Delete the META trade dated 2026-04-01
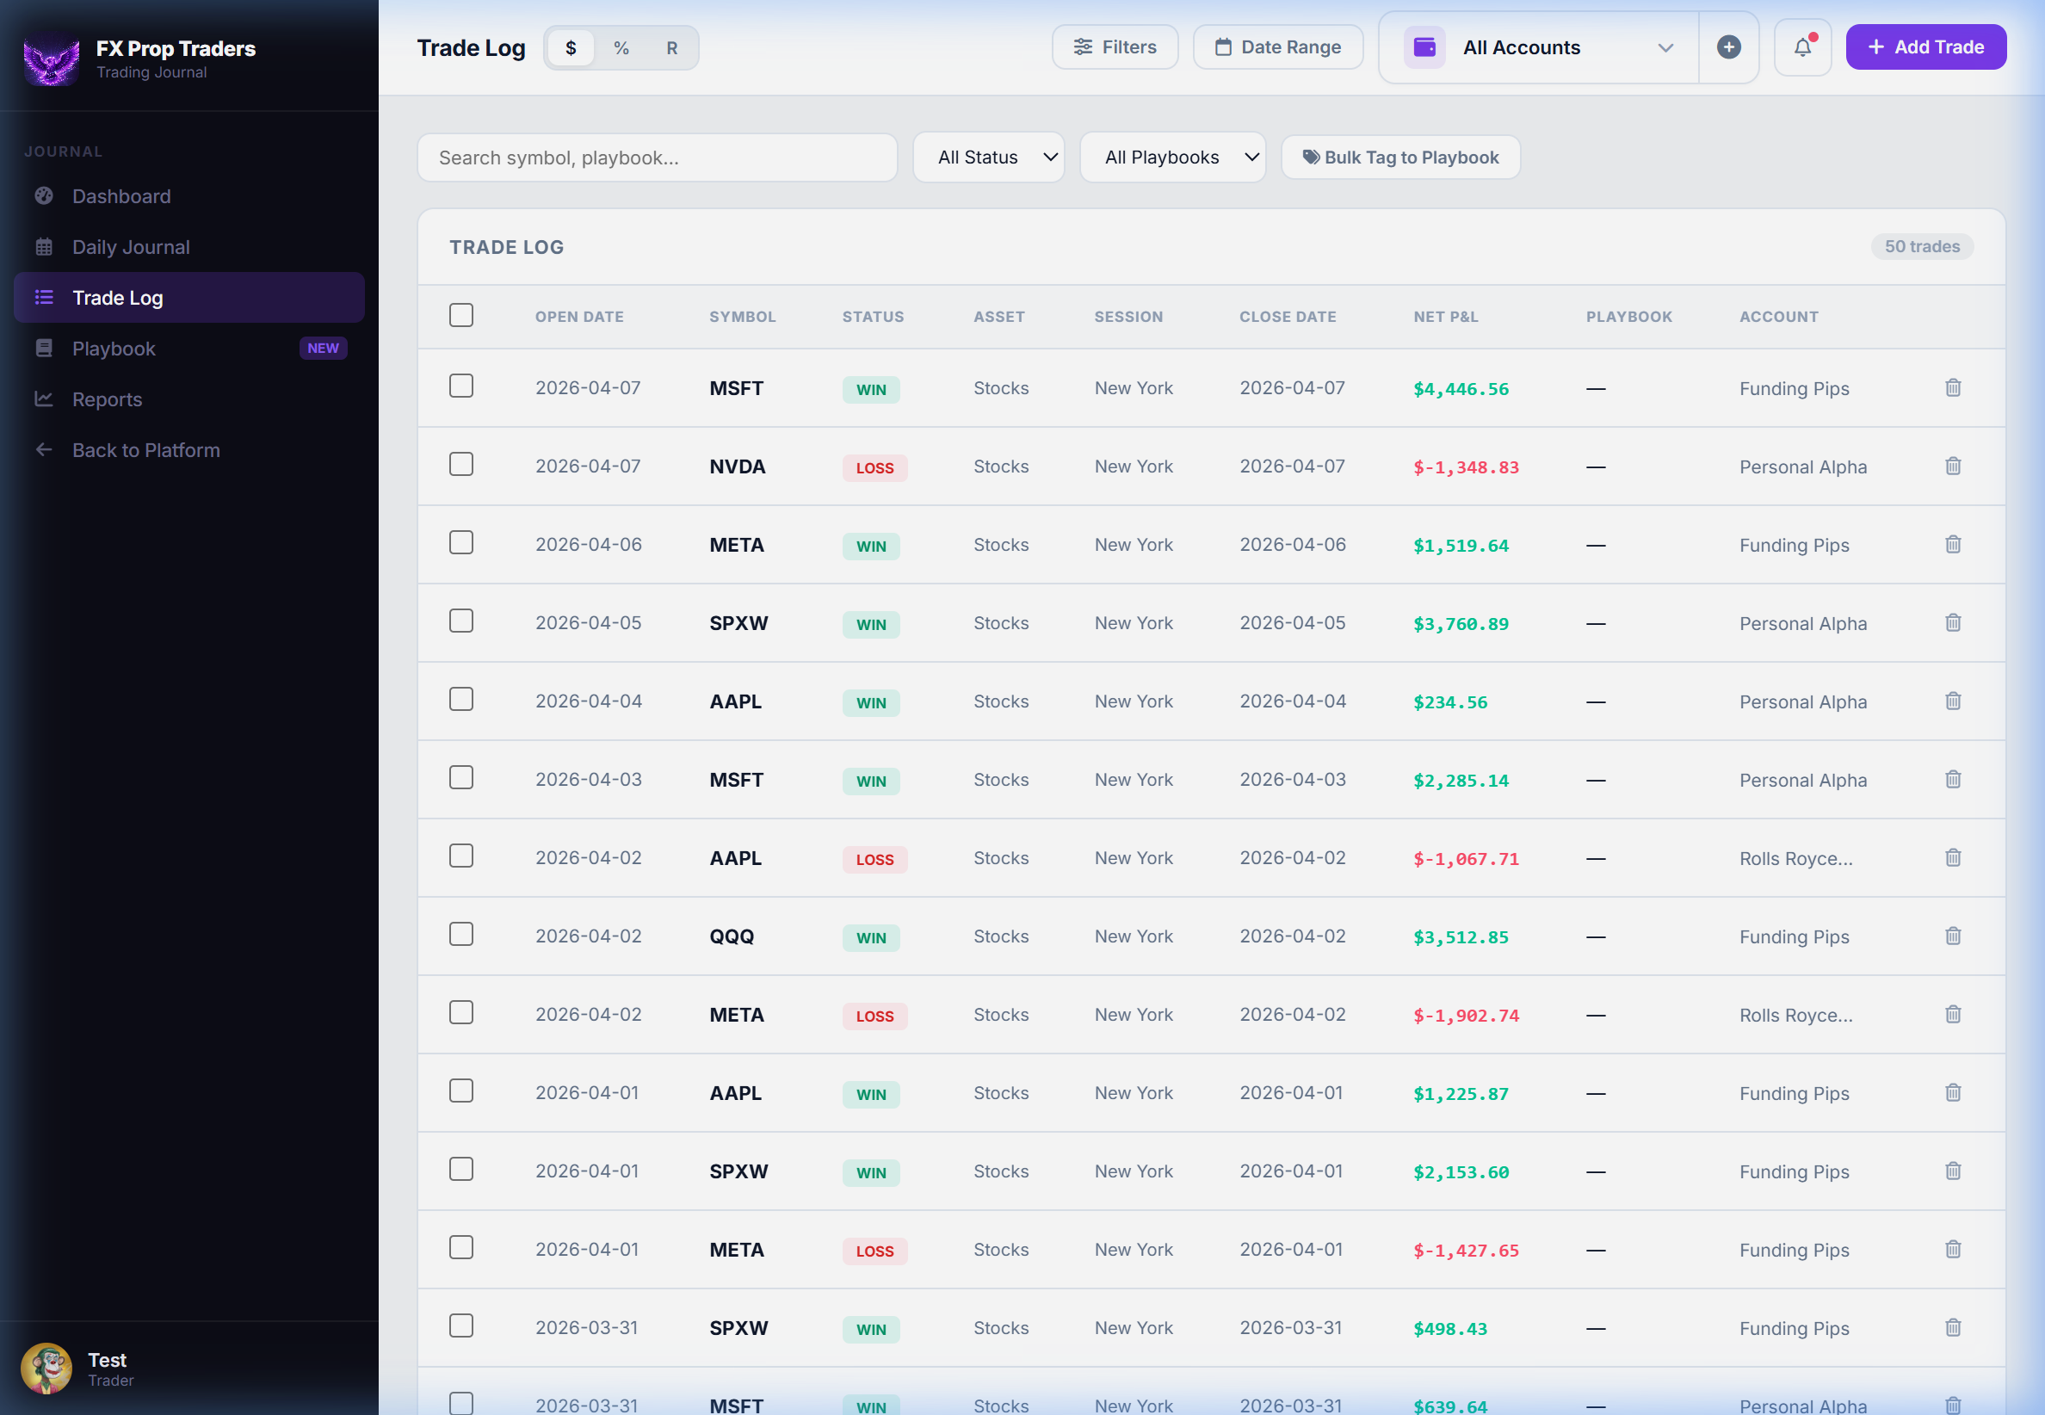Screen dimensions: 2045x1415 [1952, 1249]
